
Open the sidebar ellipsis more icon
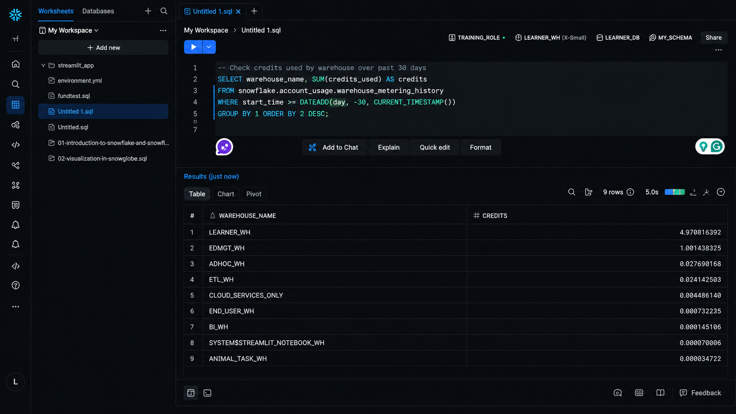15,307
